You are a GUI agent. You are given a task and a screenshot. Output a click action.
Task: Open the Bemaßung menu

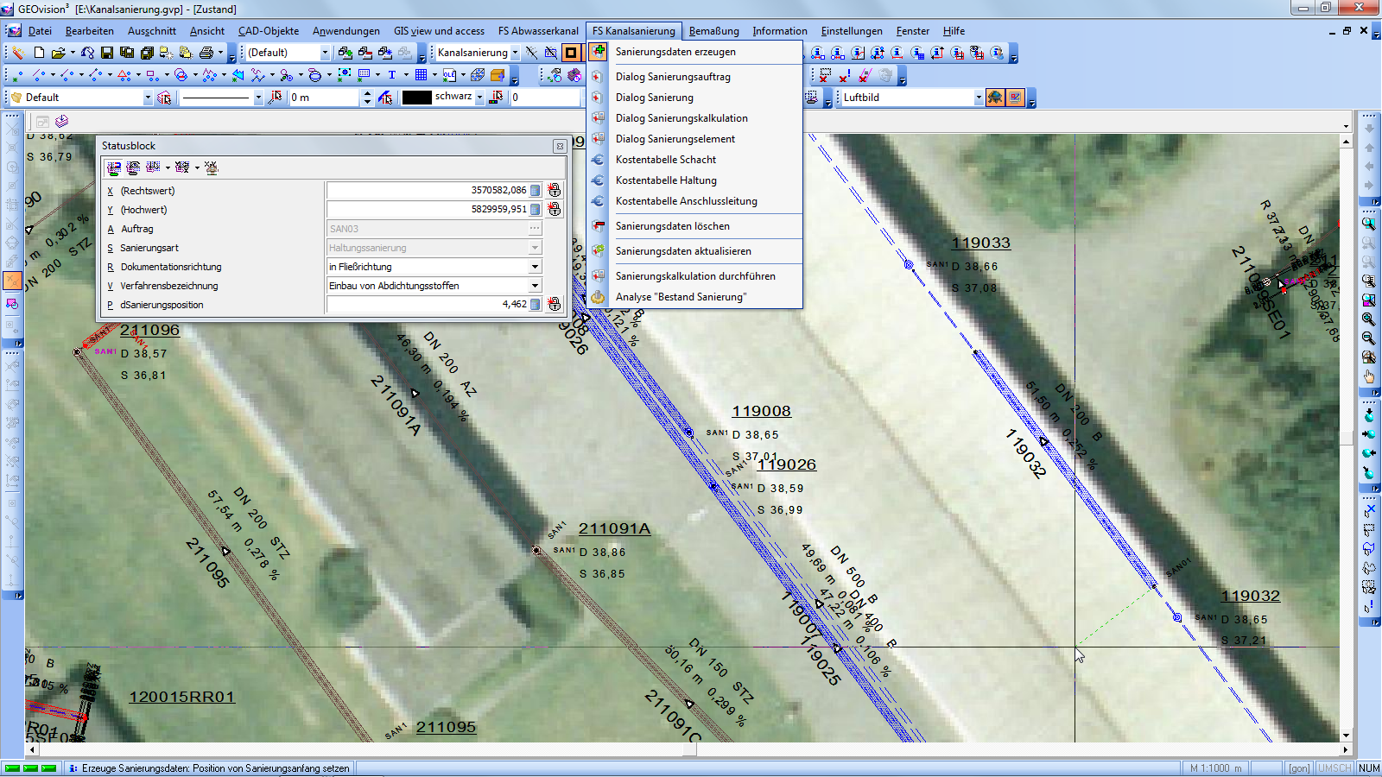pyautogui.click(x=713, y=31)
